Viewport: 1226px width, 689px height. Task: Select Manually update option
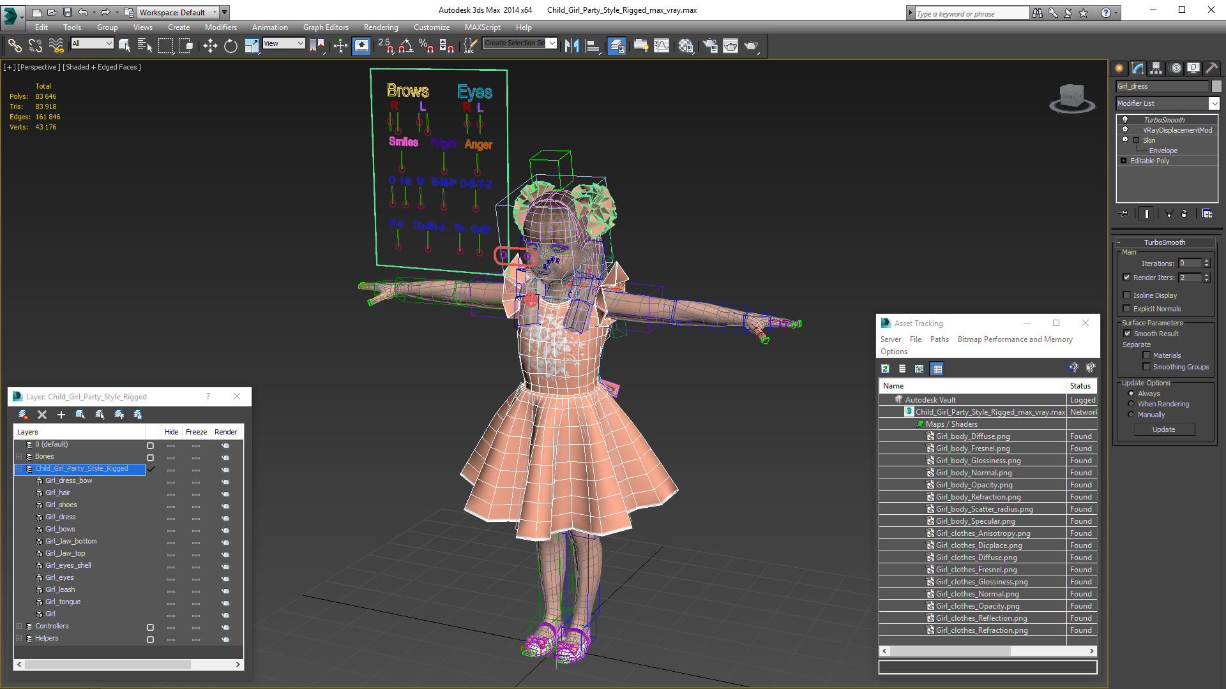[1131, 415]
